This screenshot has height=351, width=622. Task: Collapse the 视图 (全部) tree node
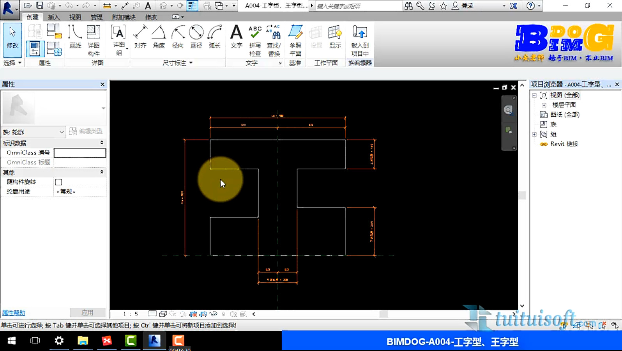[x=534, y=95]
